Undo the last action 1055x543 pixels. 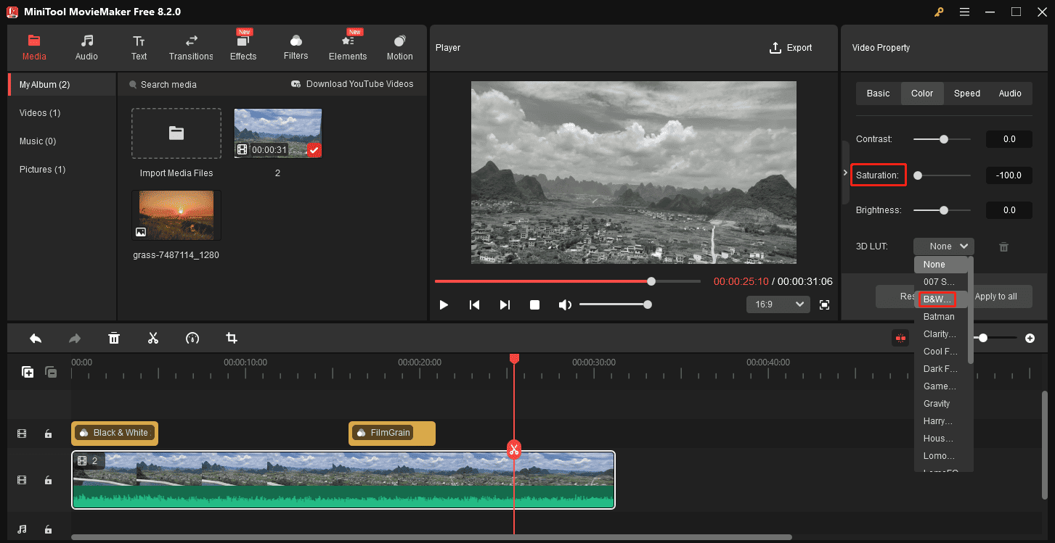pos(36,338)
